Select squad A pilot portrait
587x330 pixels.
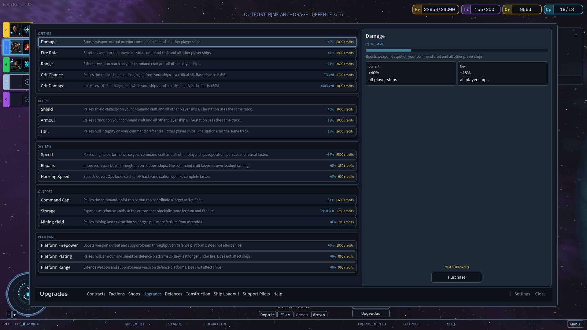coord(16,30)
